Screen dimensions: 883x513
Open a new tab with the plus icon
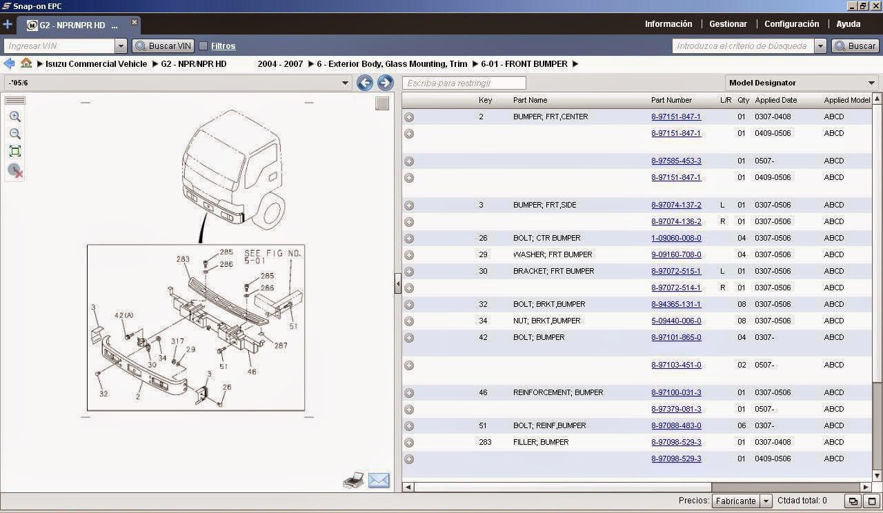coord(8,25)
